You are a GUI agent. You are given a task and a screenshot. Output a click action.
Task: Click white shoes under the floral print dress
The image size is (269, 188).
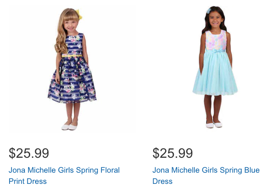tap(70, 126)
